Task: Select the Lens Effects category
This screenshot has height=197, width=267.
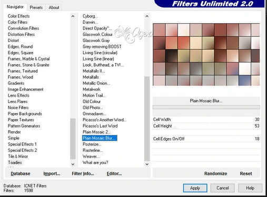Action: [18, 96]
